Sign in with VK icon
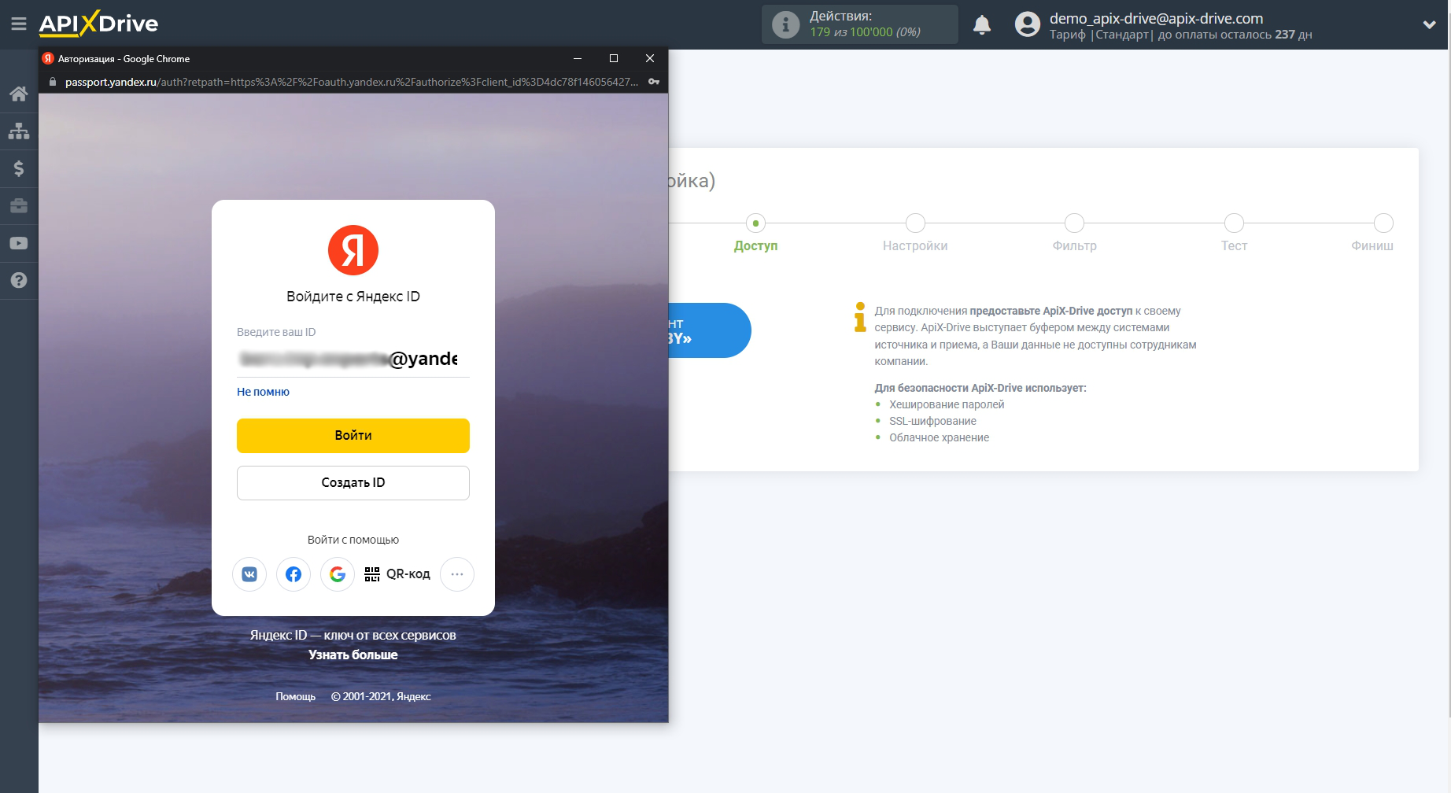The height and width of the screenshot is (793, 1451). pyautogui.click(x=249, y=574)
